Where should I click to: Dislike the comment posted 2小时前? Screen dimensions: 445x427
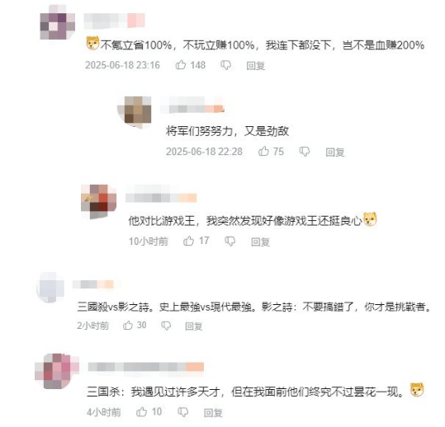[166, 326]
